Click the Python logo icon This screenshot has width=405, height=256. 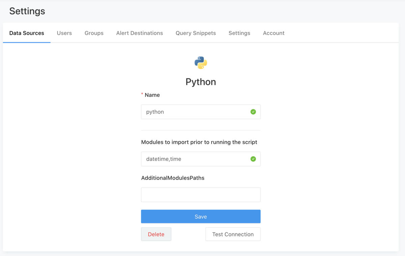click(x=201, y=63)
